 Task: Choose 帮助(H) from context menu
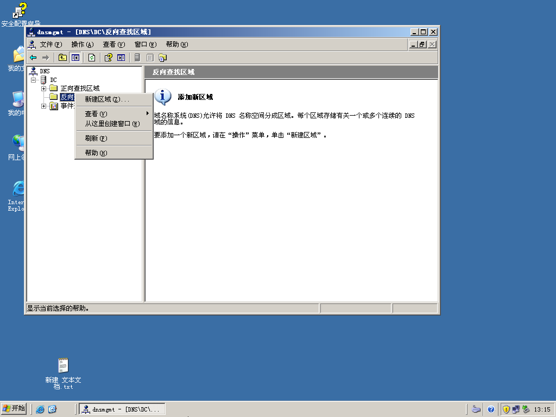114,153
